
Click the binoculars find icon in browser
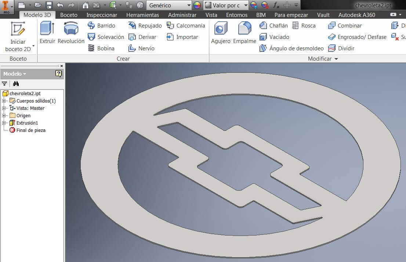point(16,83)
